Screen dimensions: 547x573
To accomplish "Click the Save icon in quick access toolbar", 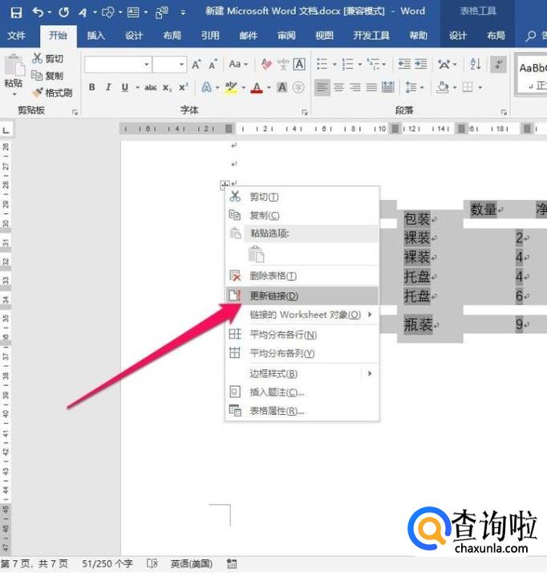I will (16, 13).
